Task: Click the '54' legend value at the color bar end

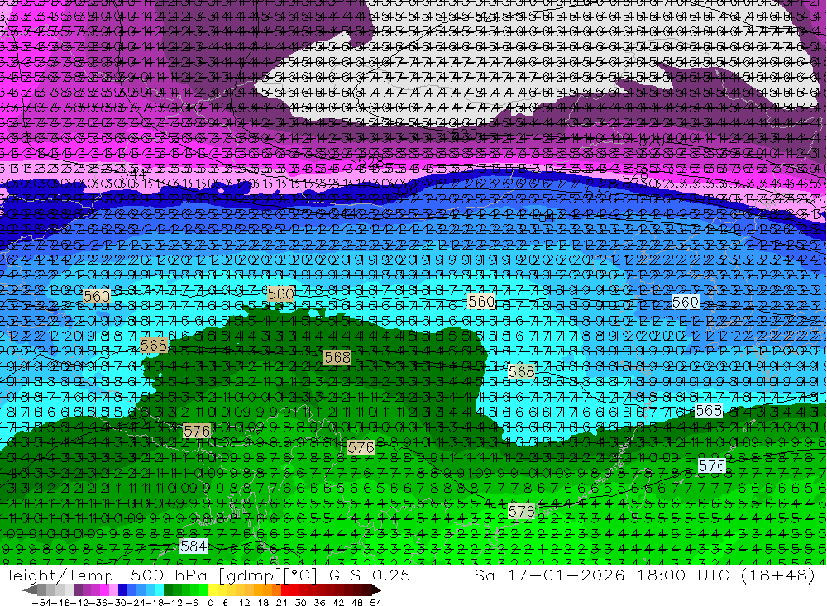Action: tap(375, 603)
